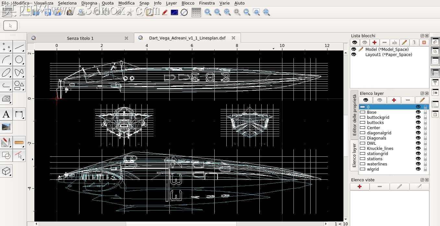
Task: Toggle visibility of Layout1 (*Paper_Space) block
Action: pyautogui.click(x=354, y=54)
